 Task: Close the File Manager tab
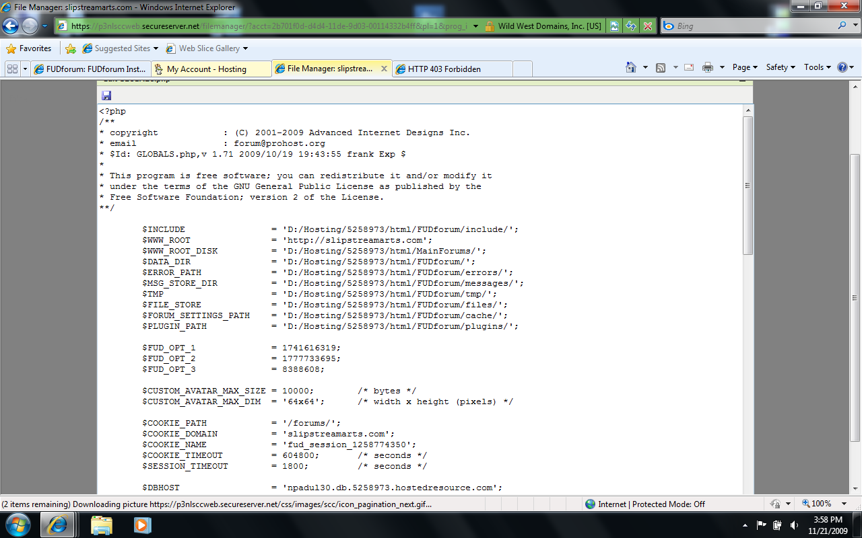pos(385,69)
